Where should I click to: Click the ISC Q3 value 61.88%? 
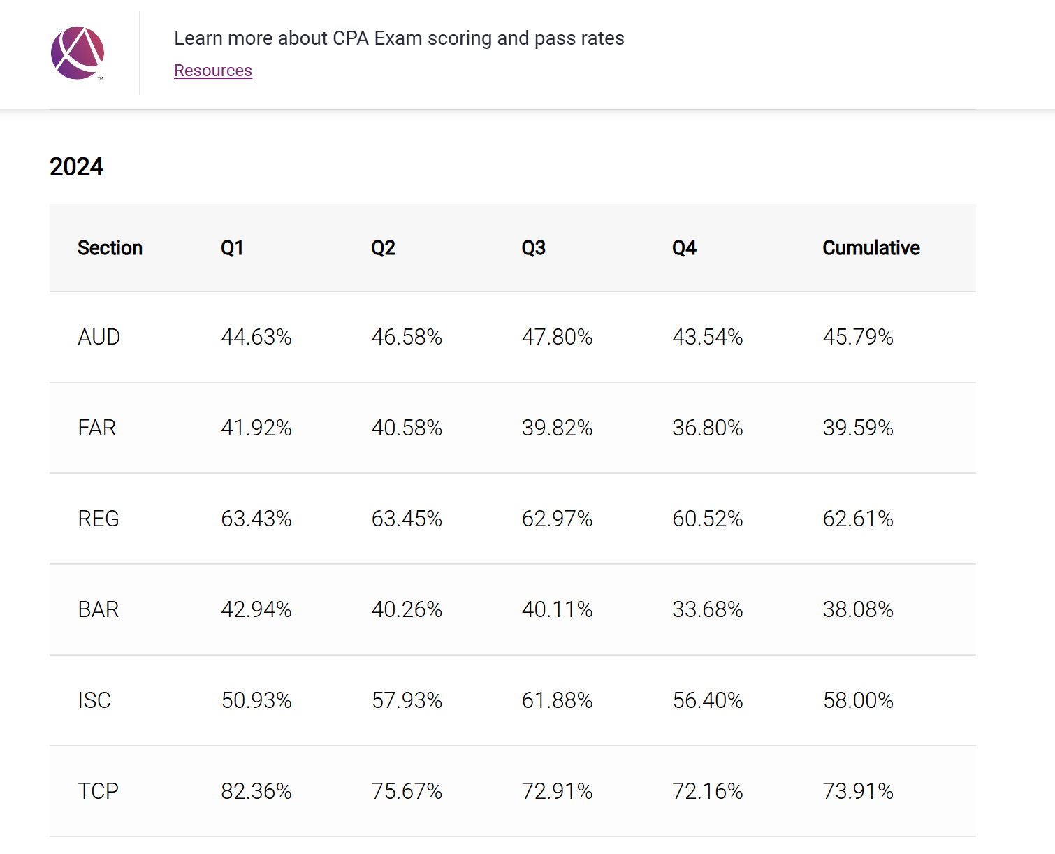(x=557, y=700)
